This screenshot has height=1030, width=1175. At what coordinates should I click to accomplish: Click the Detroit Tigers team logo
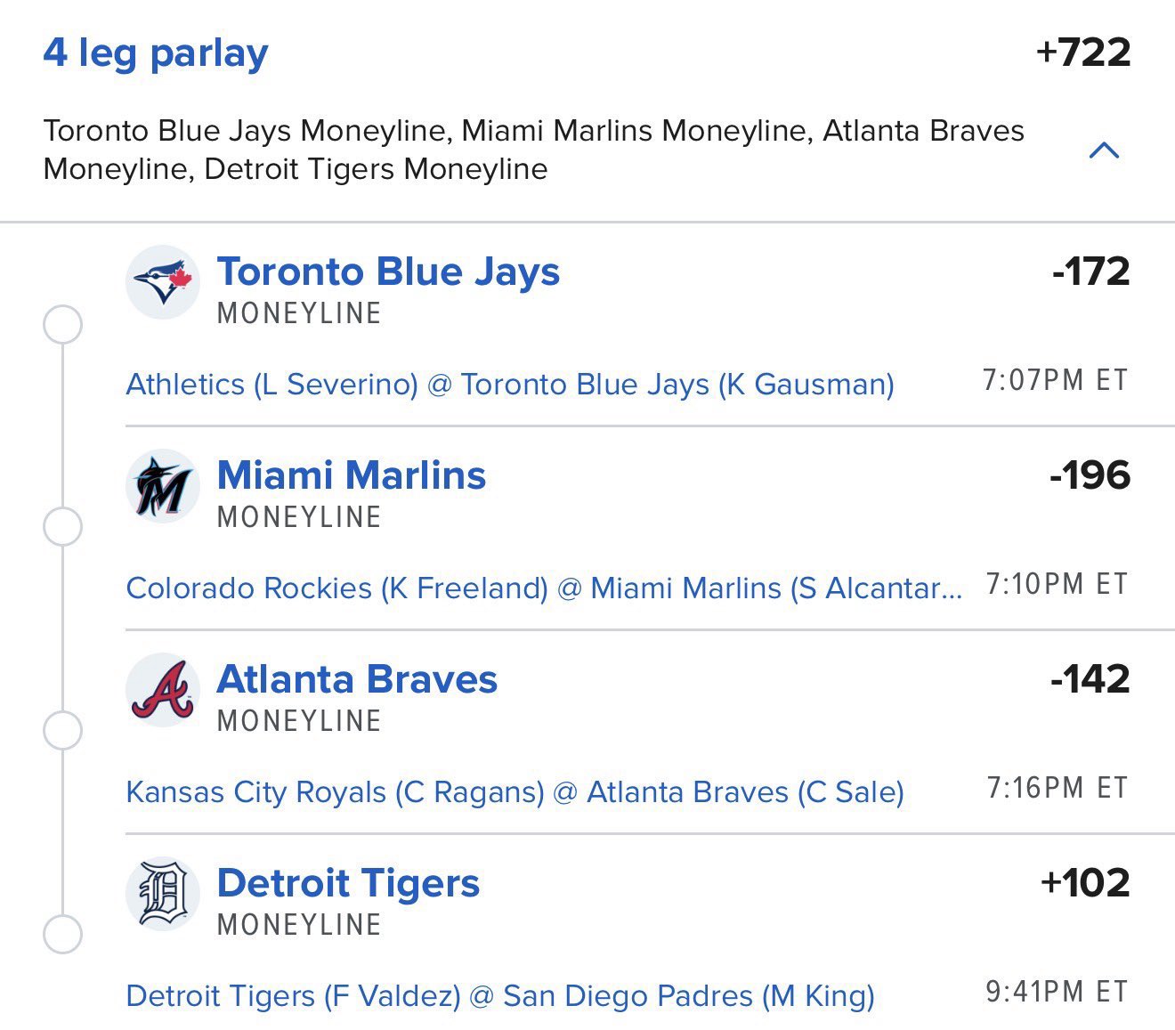pyautogui.click(x=162, y=894)
